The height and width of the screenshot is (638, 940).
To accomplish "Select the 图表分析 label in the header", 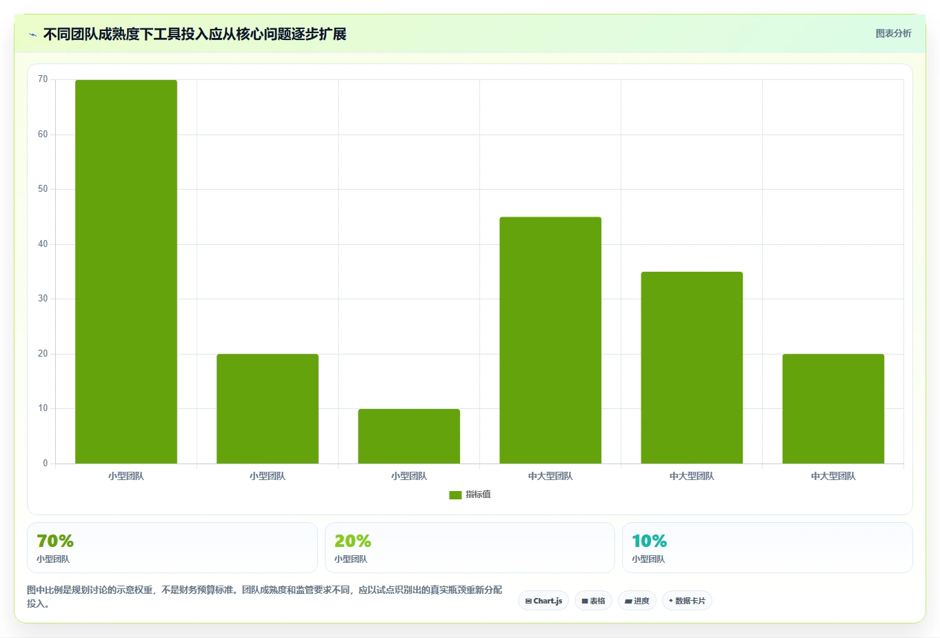I will (x=893, y=33).
